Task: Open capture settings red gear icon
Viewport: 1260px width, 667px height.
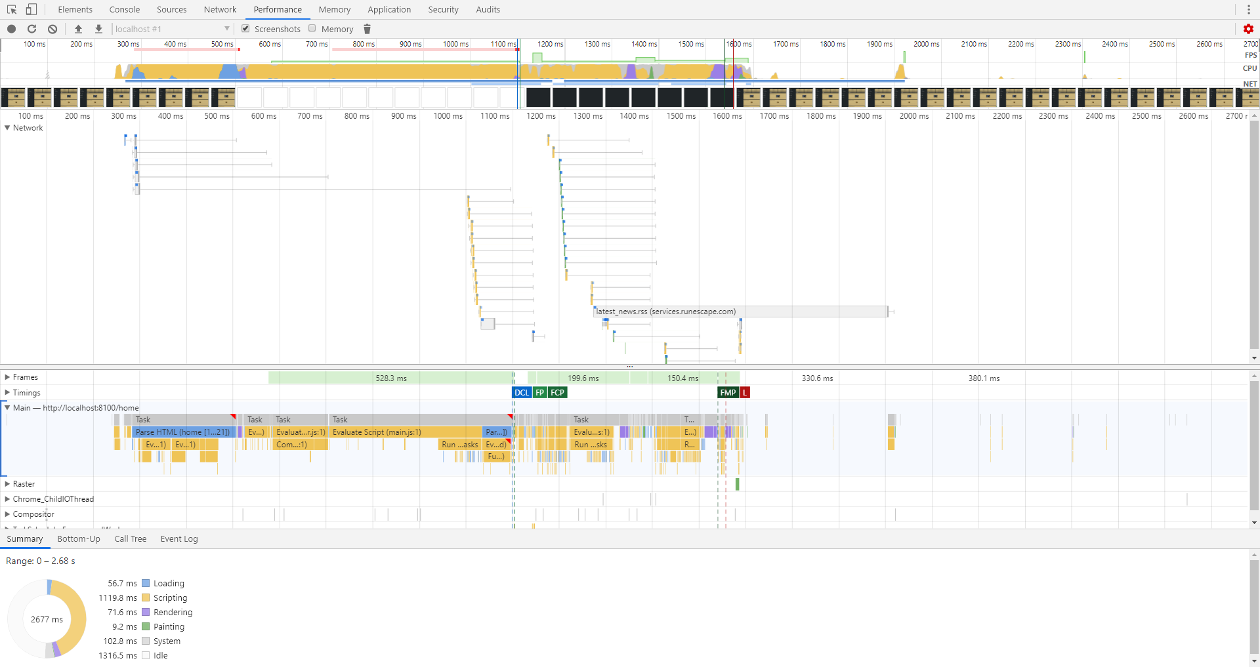Action: click(x=1248, y=29)
